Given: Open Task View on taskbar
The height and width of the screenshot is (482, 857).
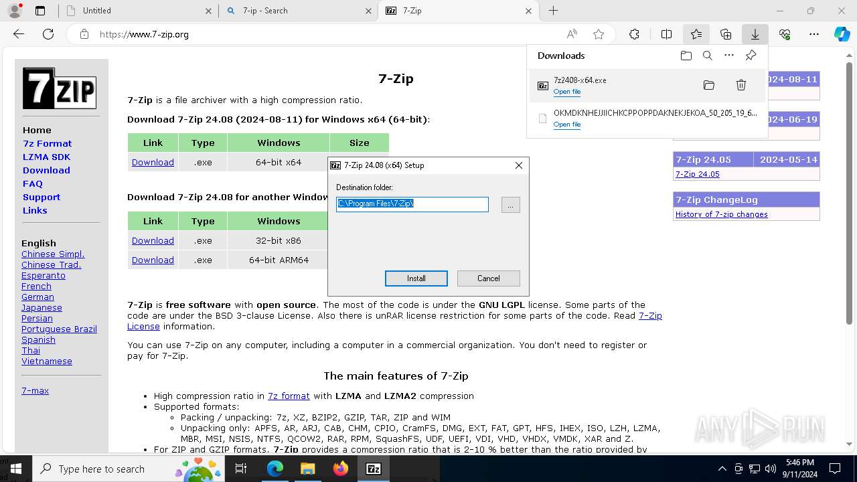Looking at the screenshot, I should click(241, 469).
